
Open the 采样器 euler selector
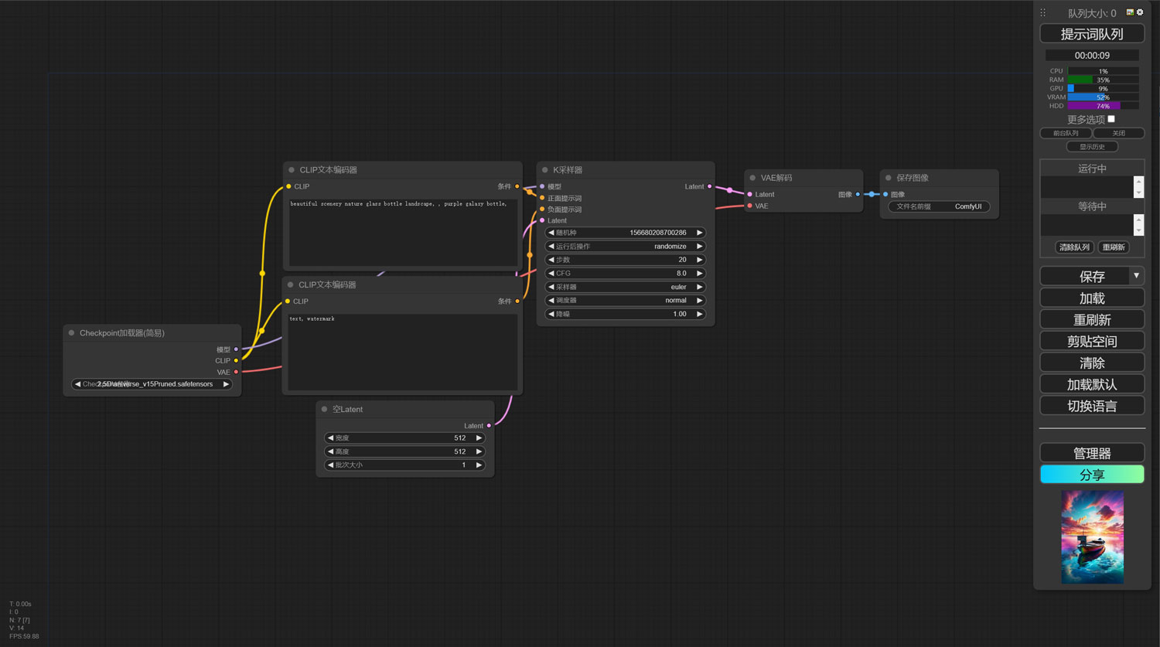point(625,287)
